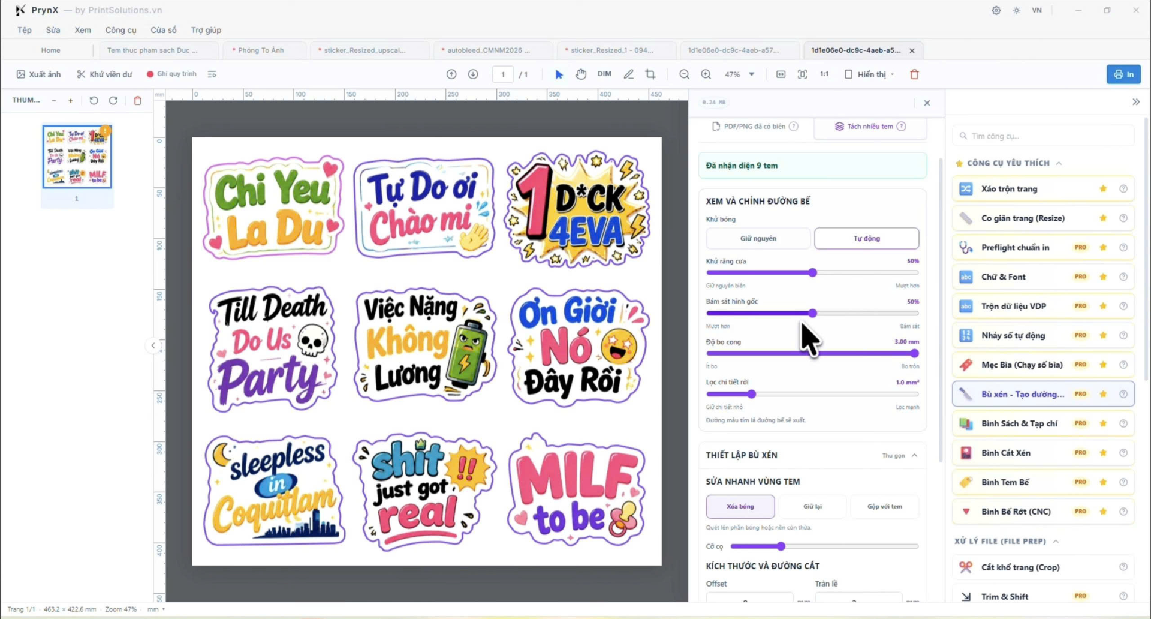Viewport: 1151px width, 619px height.
Task: Click the zoom in magnifier
Action: click(x=706, y=74)
